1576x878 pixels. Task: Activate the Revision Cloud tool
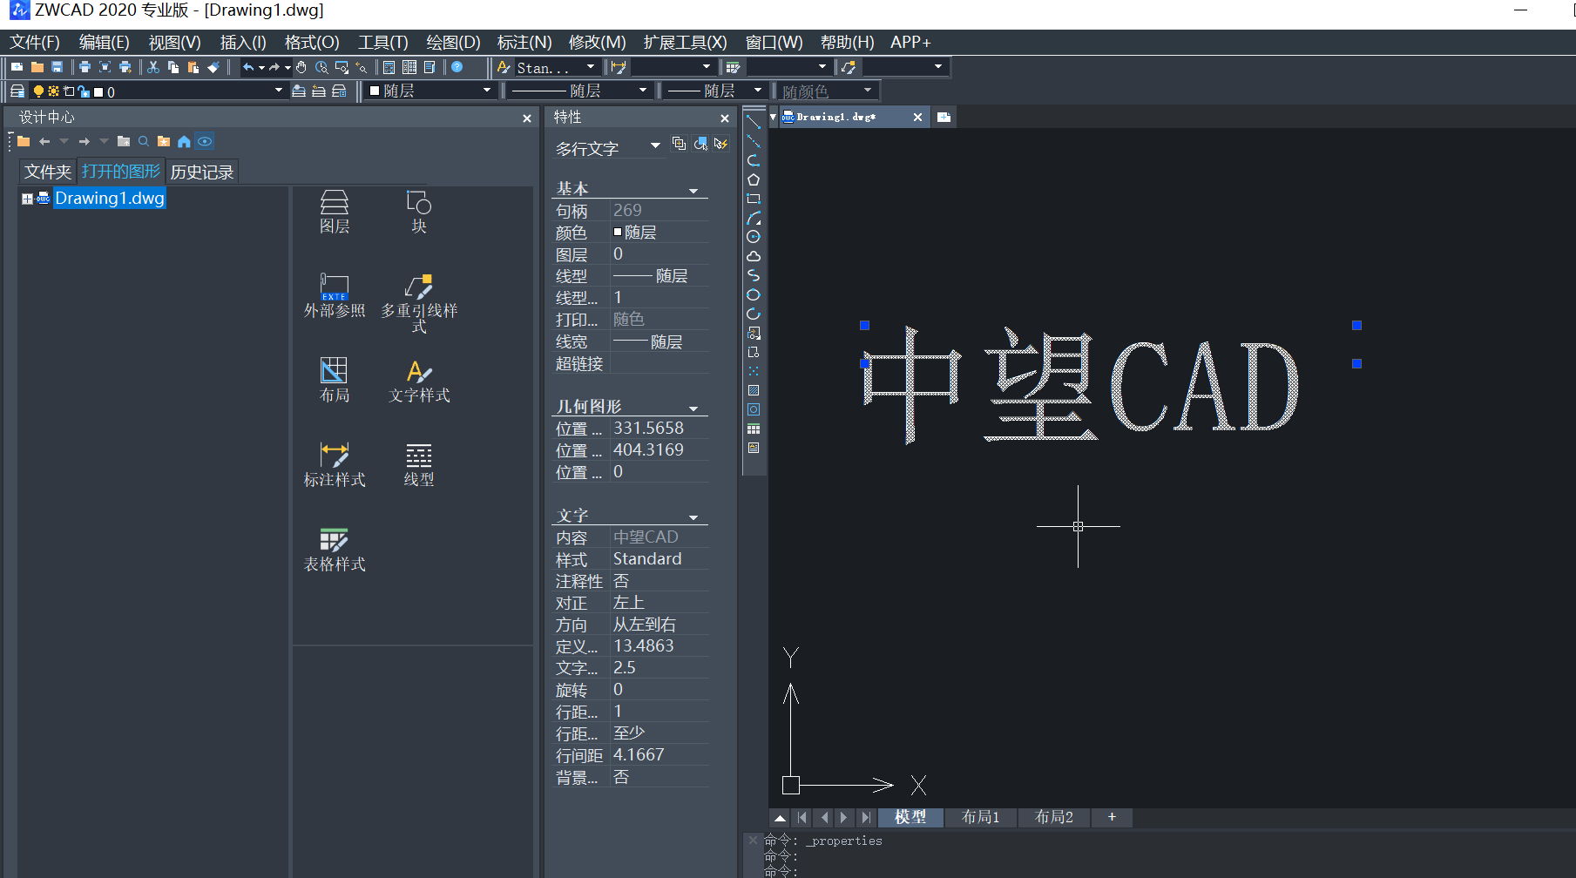(x=754, y=255)
